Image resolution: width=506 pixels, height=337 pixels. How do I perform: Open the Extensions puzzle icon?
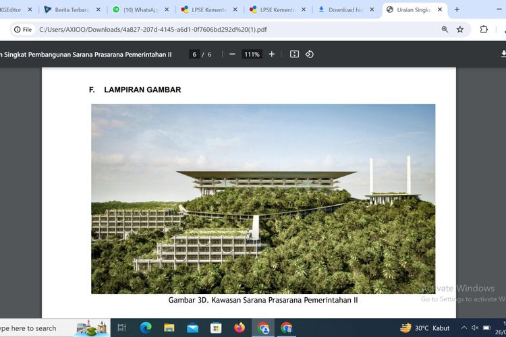[x=484, y=30]
